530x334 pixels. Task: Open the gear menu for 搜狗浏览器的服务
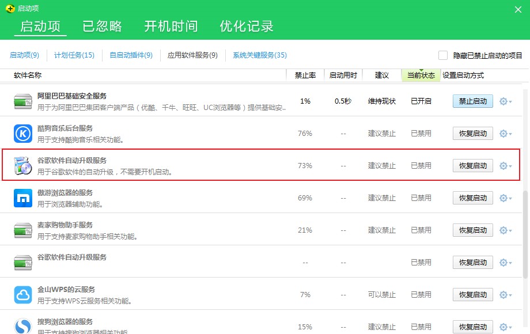click(x=506, y=327)
